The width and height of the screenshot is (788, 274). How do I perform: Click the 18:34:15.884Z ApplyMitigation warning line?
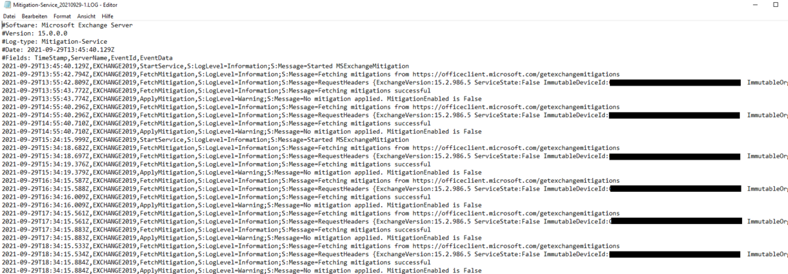pos(242,271)
